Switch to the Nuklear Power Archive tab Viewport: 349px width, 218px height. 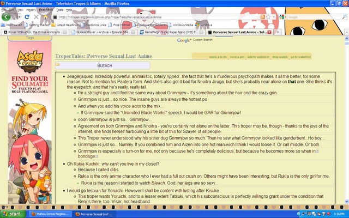tap(103, 32)
